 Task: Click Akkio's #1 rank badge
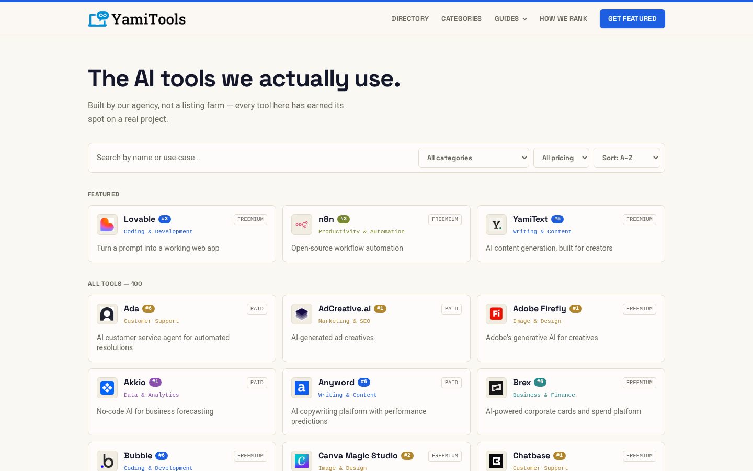point(155,382)
